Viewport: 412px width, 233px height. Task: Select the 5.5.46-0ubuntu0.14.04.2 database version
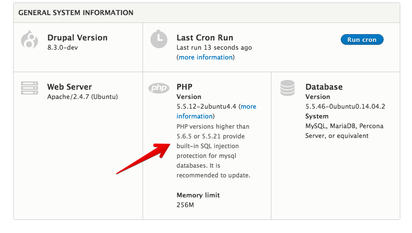pos(345,106)
